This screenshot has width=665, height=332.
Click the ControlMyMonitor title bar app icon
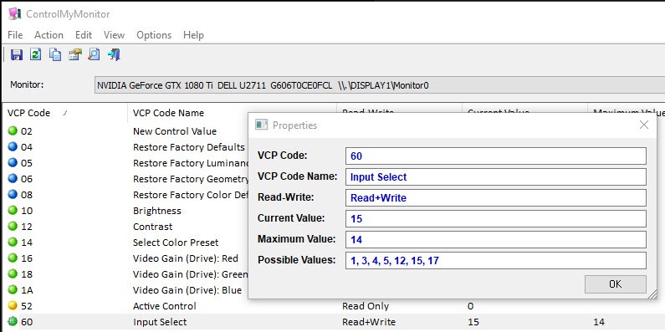coord(14,14)
